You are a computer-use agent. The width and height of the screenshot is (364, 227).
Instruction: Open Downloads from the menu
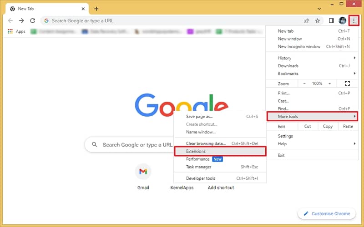[x=312, y=66]
